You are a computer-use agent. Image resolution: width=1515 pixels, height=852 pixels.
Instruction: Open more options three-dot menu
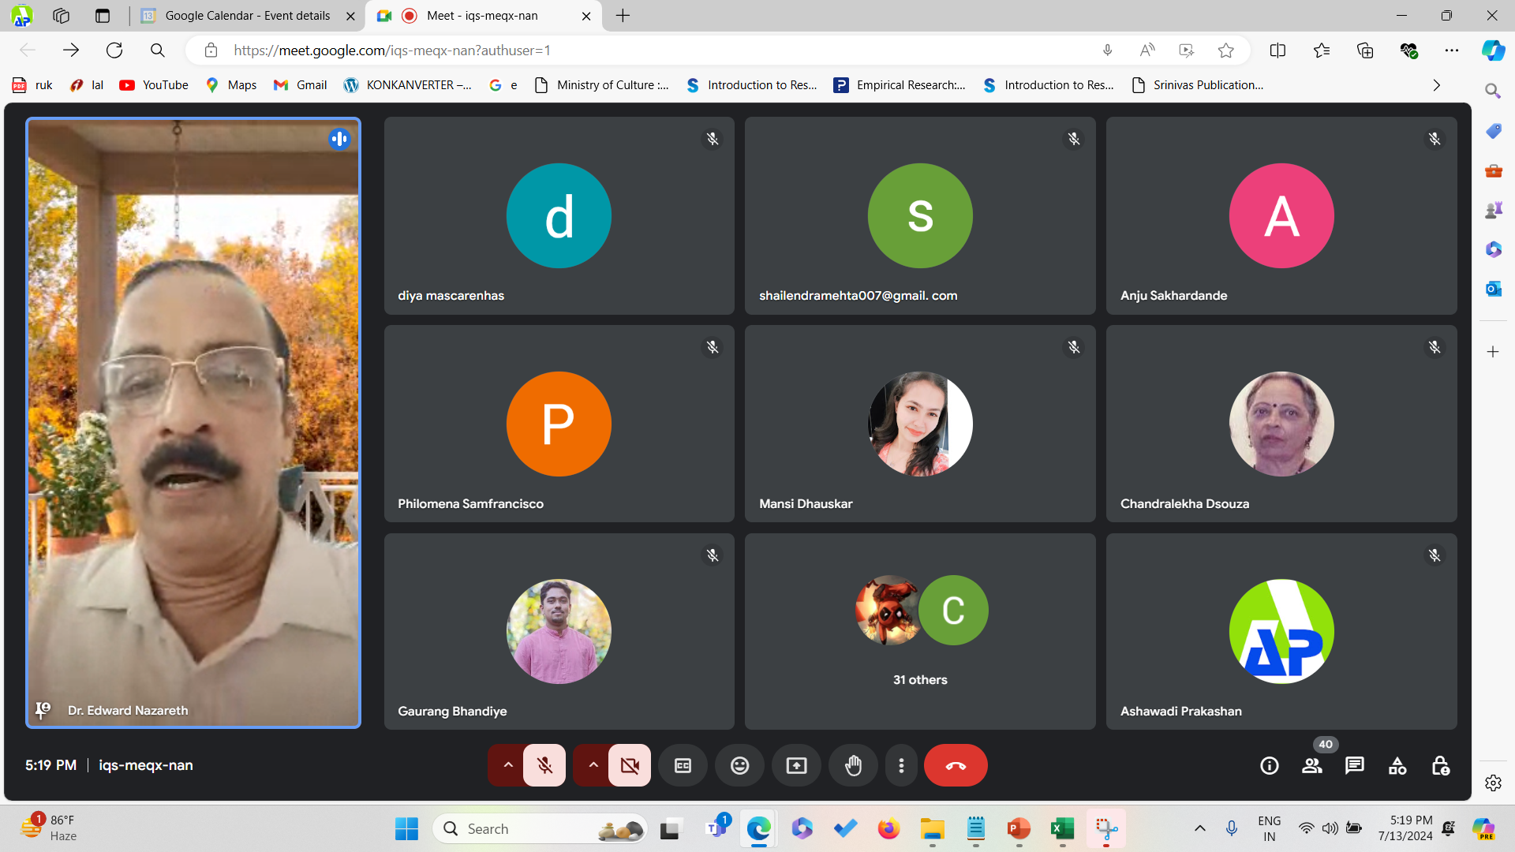tap(901, 765)
